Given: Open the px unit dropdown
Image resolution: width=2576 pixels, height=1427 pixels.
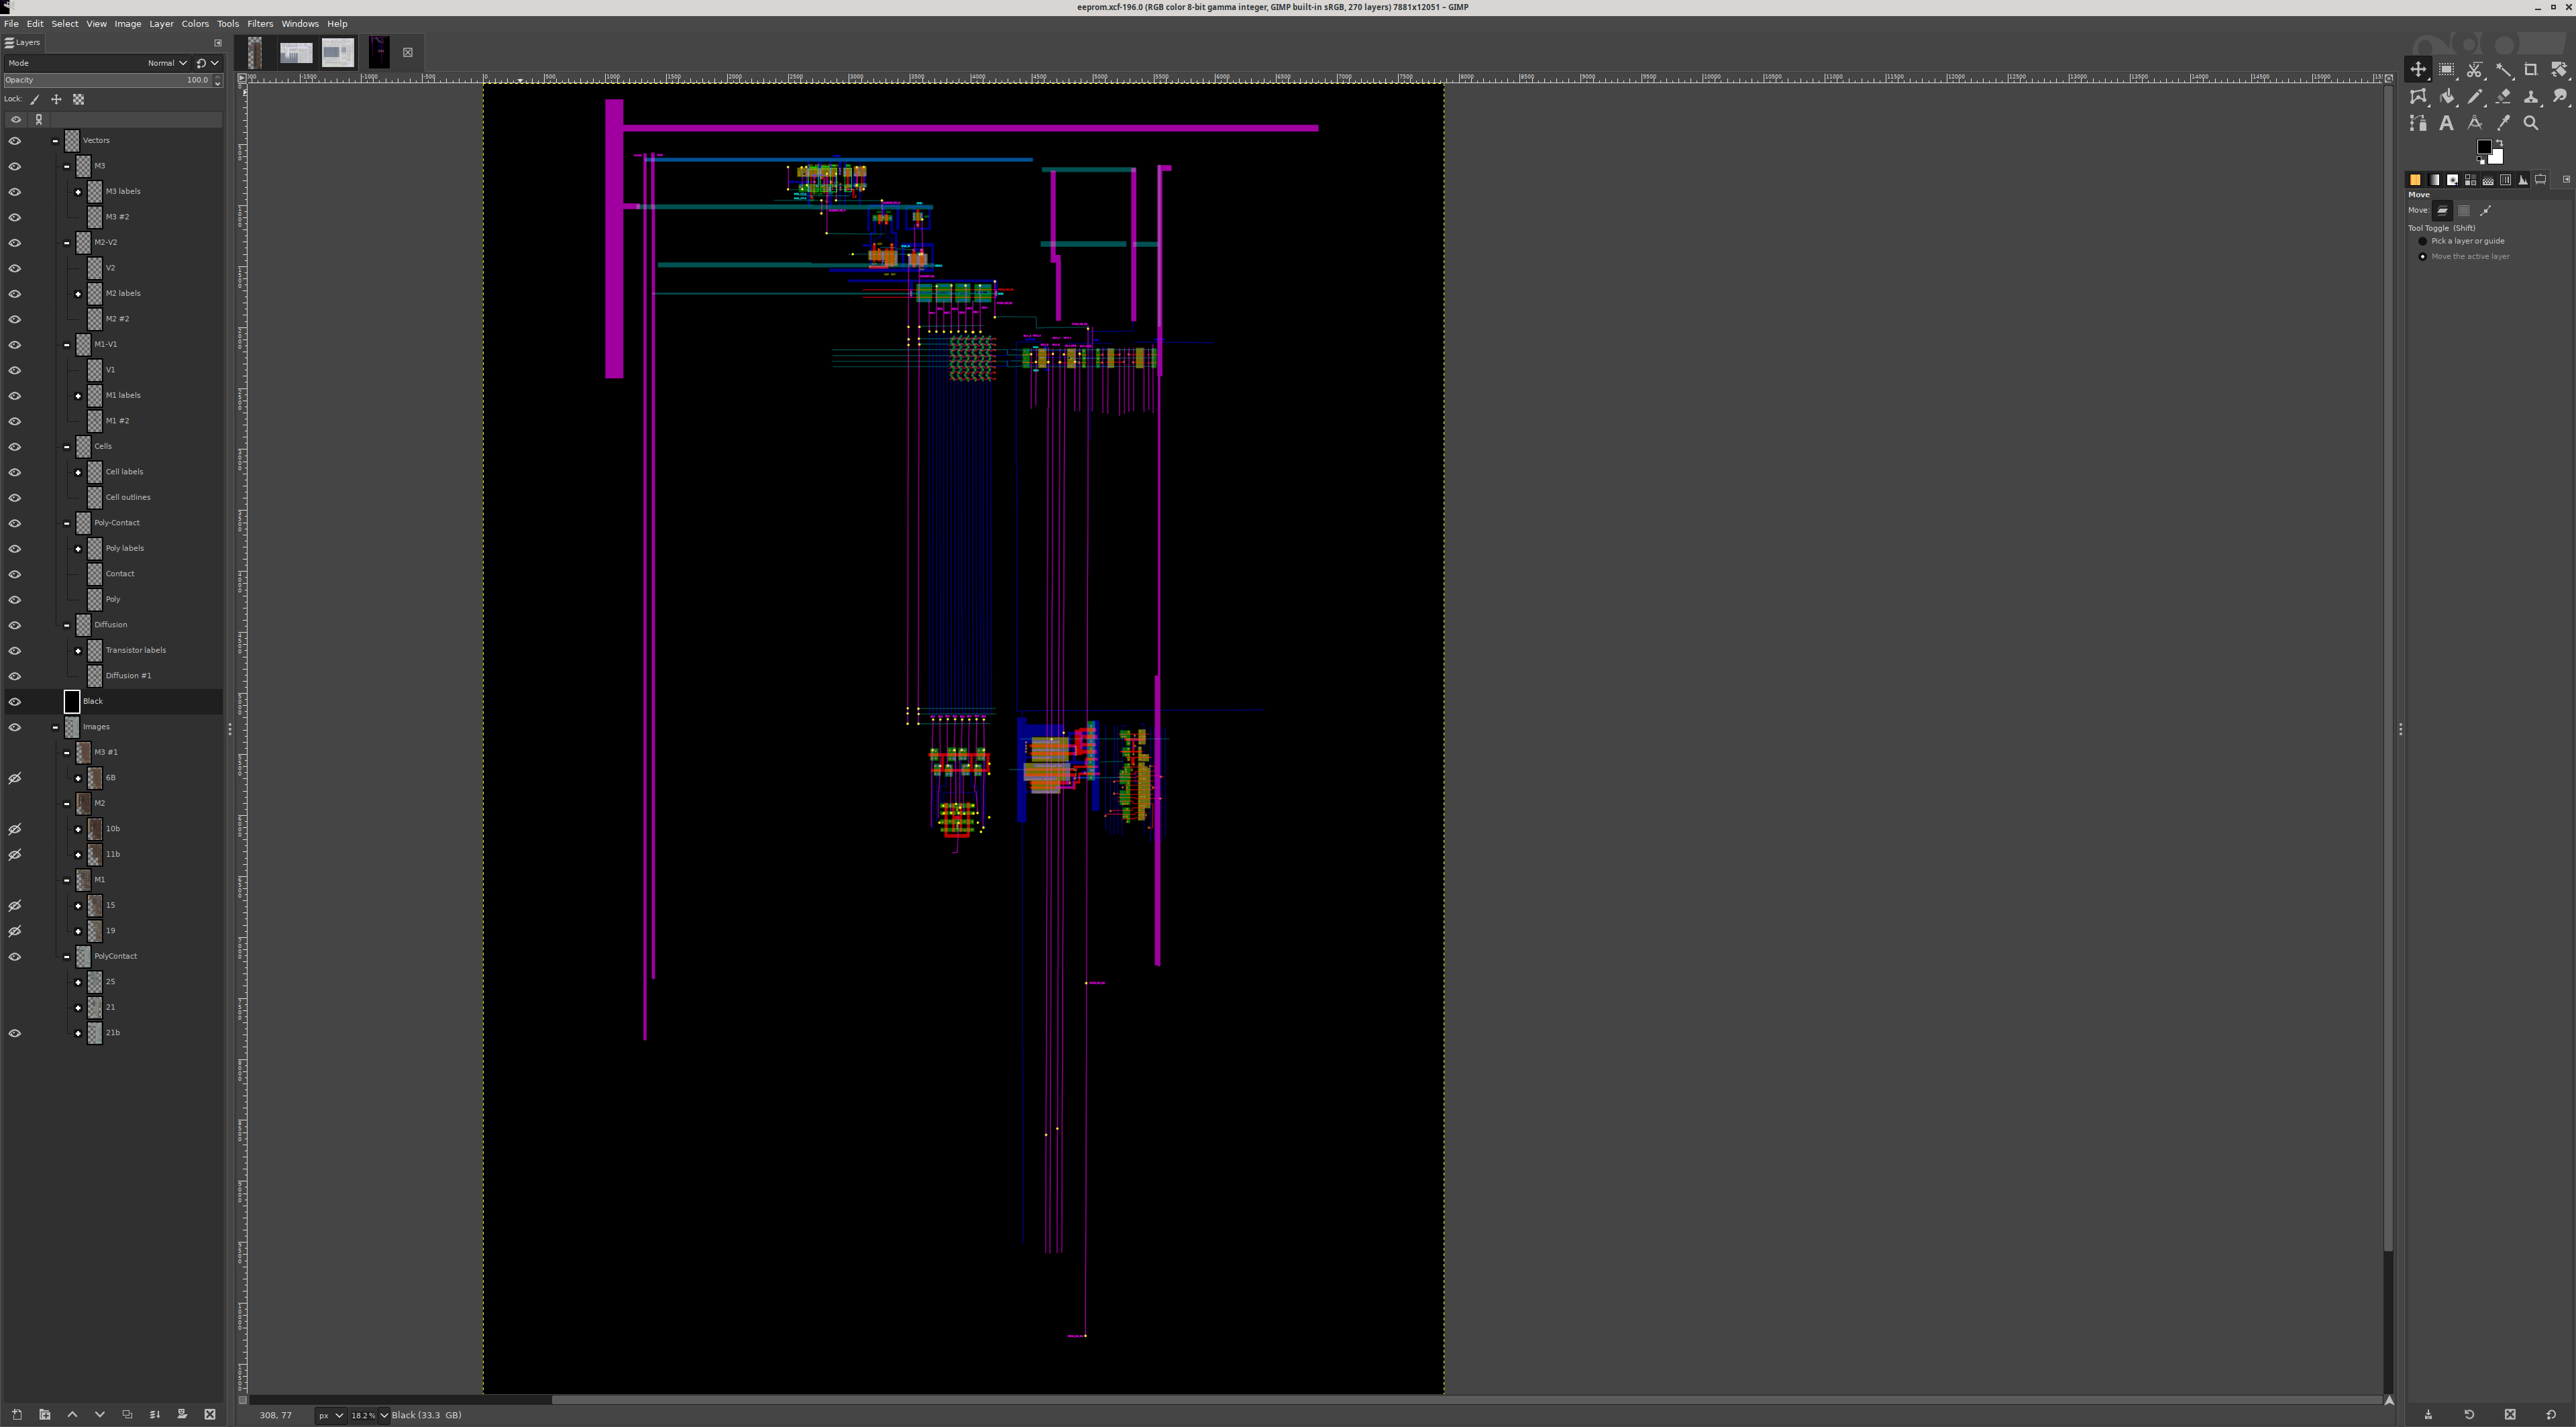Looking at the screenshot, I should (x=330, y=1415).
